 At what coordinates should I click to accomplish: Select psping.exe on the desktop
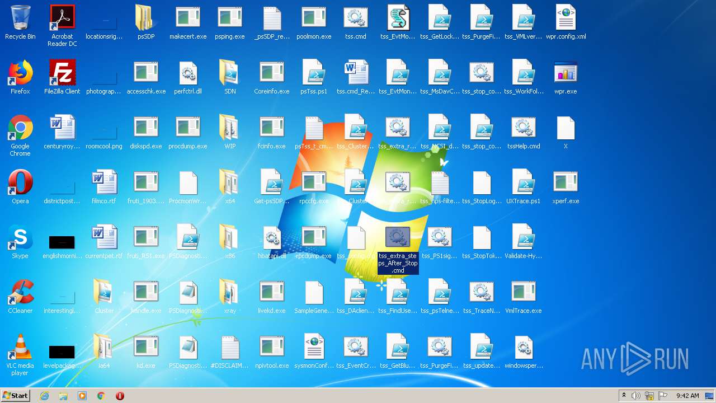(230, 22)
